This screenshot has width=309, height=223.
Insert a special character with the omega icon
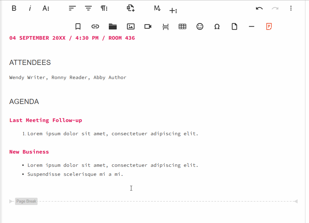tap(217, 26)
